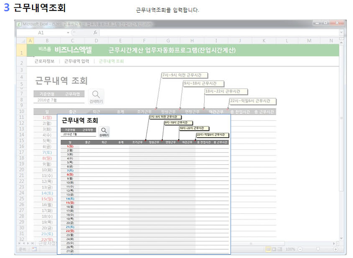Switch to Page Break Preview button
This screenshot has height=258, width=353.
click(280, 249)
